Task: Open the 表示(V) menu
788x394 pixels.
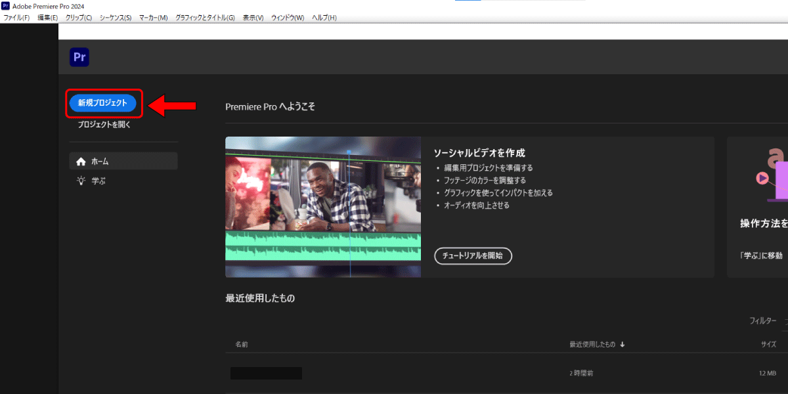Action: tap(253, 17)
